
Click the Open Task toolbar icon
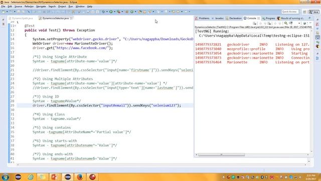145,12
